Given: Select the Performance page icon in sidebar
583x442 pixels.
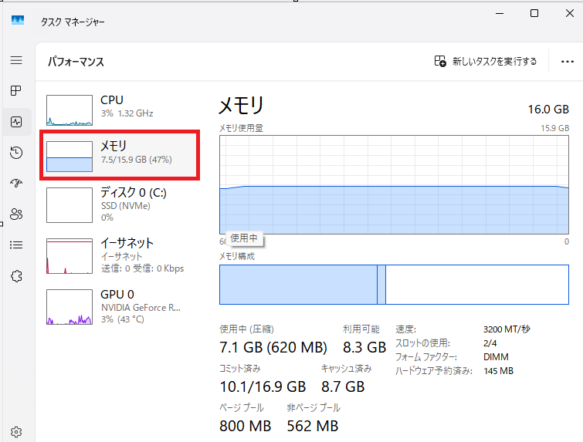Looking at the screenshot, I should (16, 122).
